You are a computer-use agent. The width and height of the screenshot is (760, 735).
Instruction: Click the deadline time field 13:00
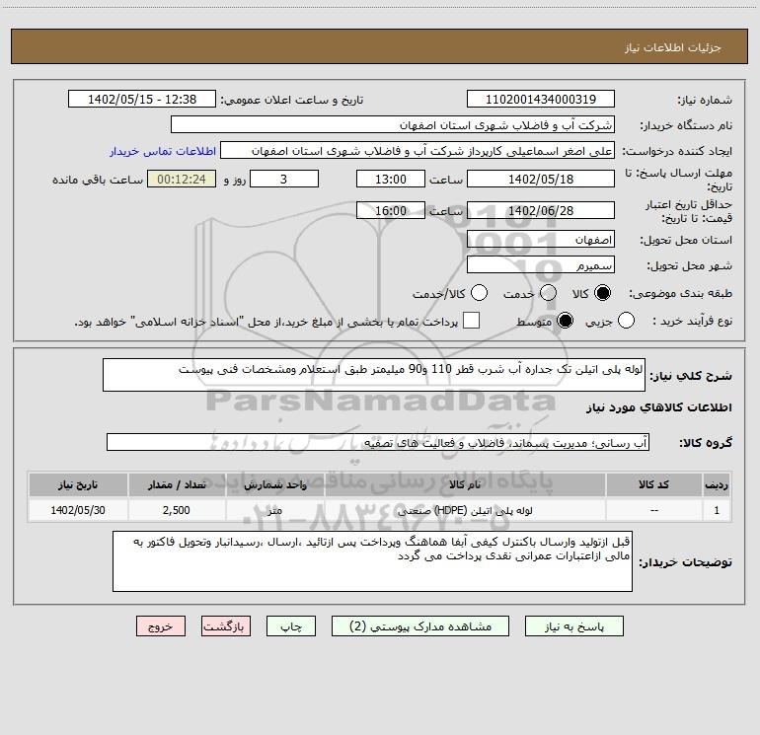click(x=391, y=179)
